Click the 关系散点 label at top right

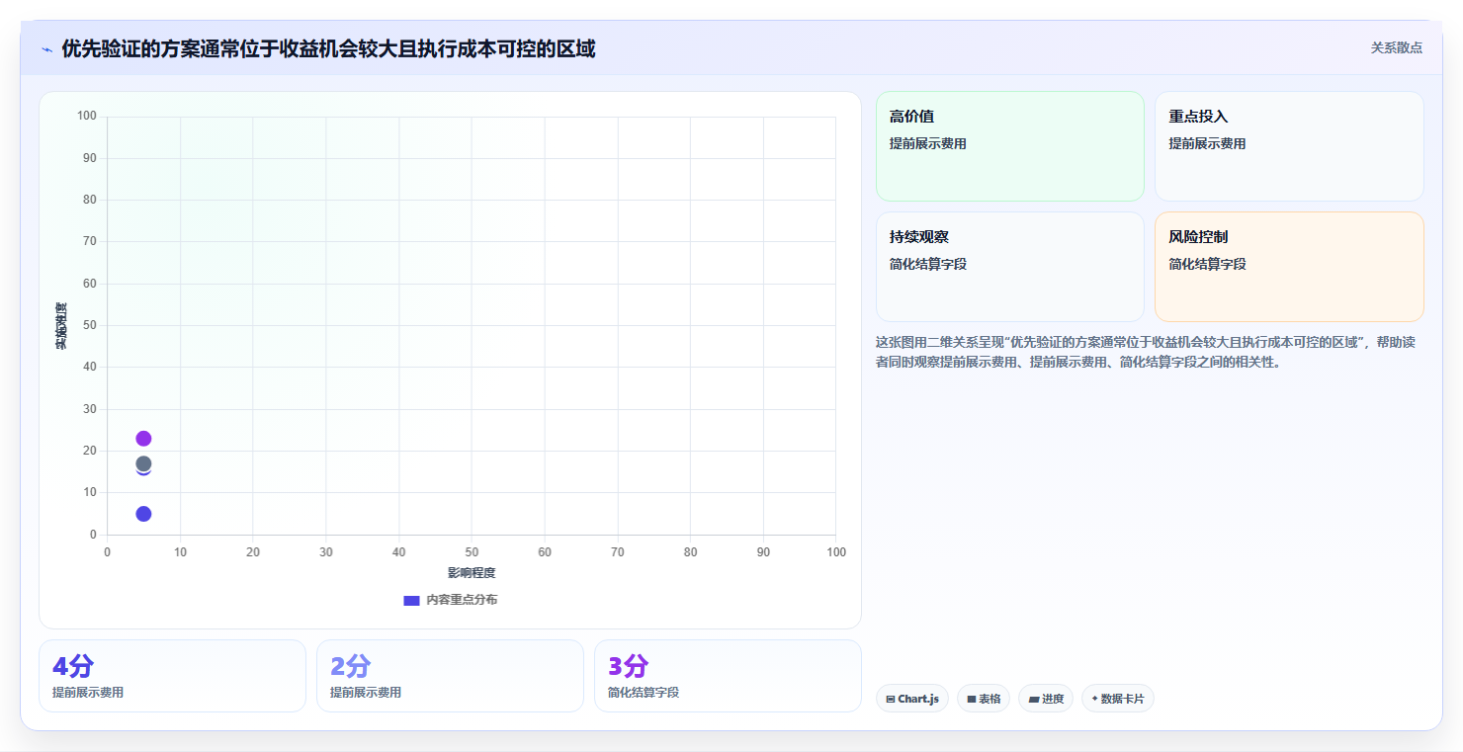[1396, 47]
